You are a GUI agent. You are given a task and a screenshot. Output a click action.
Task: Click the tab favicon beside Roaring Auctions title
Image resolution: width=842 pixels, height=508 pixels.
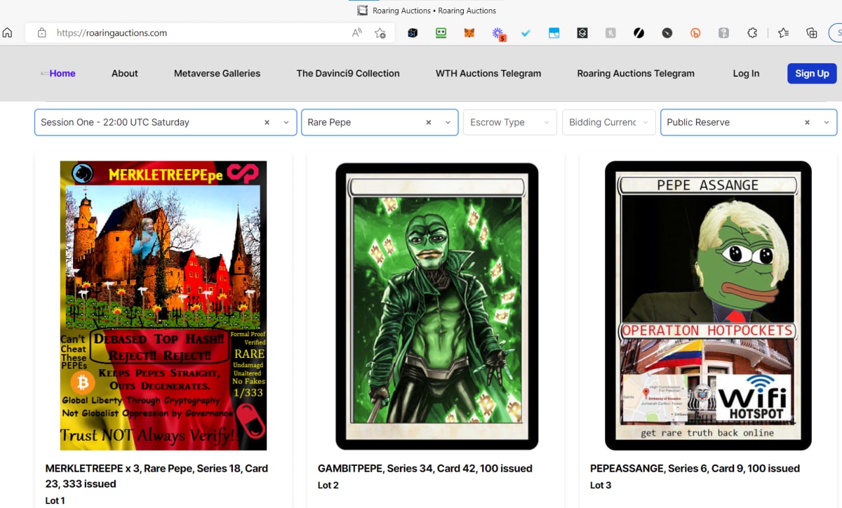tap(362, 11)
